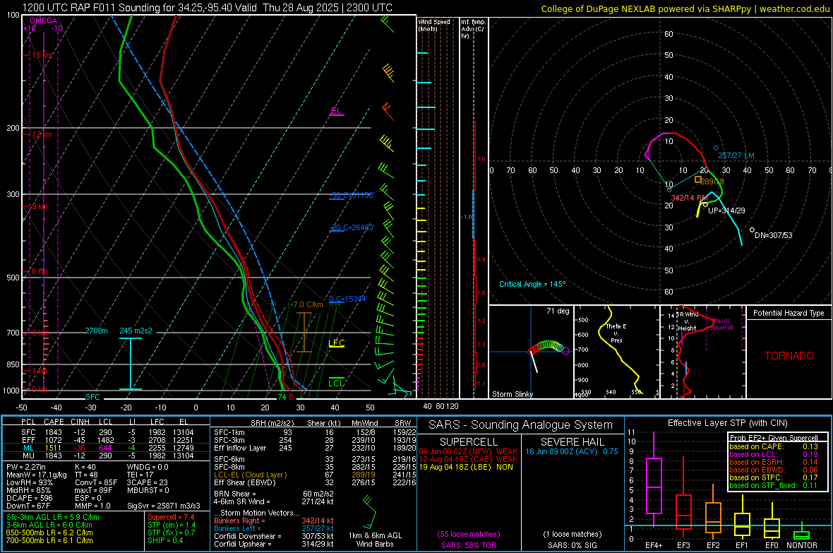The width and height of the screenshot is (833, 553).
Task: Click the yellow LFC marker on the skew-T
Action: pyautogui.click(x=337, y=343)
